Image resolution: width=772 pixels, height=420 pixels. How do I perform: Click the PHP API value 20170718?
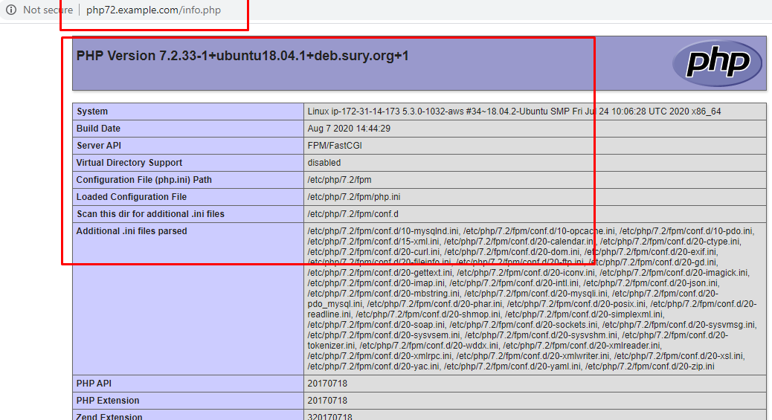[x=327, y=384]
